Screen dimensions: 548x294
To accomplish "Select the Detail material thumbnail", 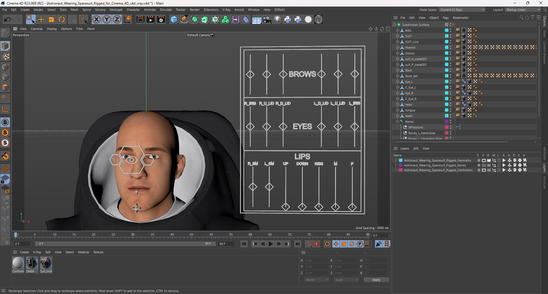I will pos(32,263).
